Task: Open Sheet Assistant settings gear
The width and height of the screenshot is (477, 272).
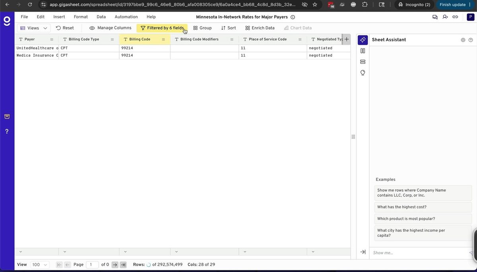Action: click(x=463, y=40)
